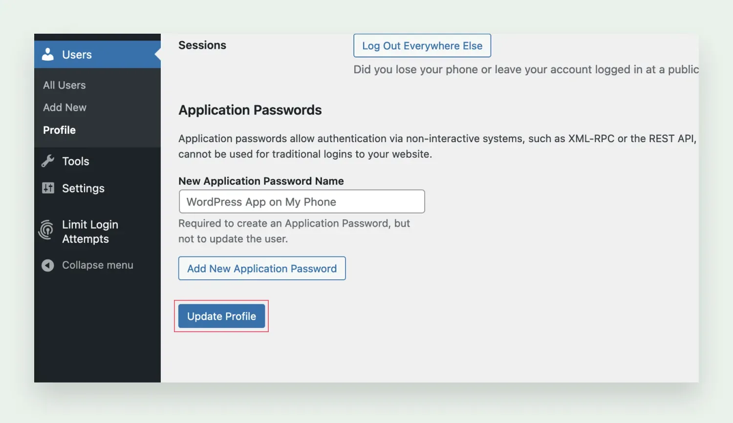Click the Users person icon
This screenshot has height=423, width=733.
(48, 54)
